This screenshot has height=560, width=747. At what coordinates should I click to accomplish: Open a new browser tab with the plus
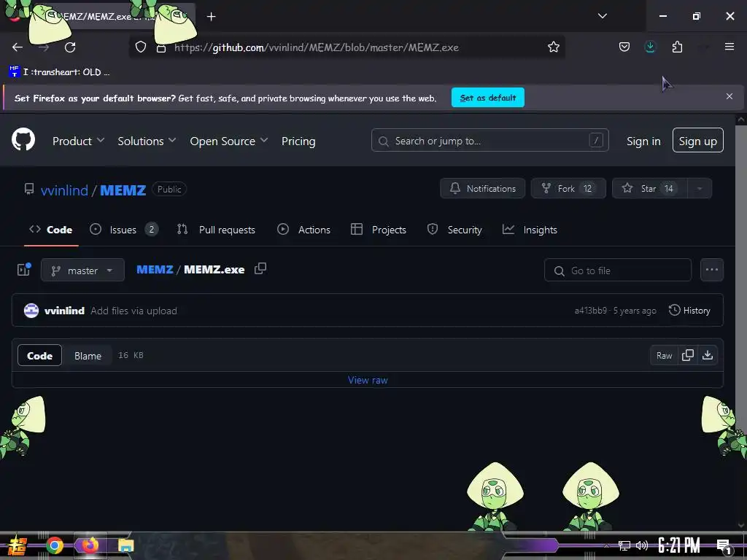211,17
